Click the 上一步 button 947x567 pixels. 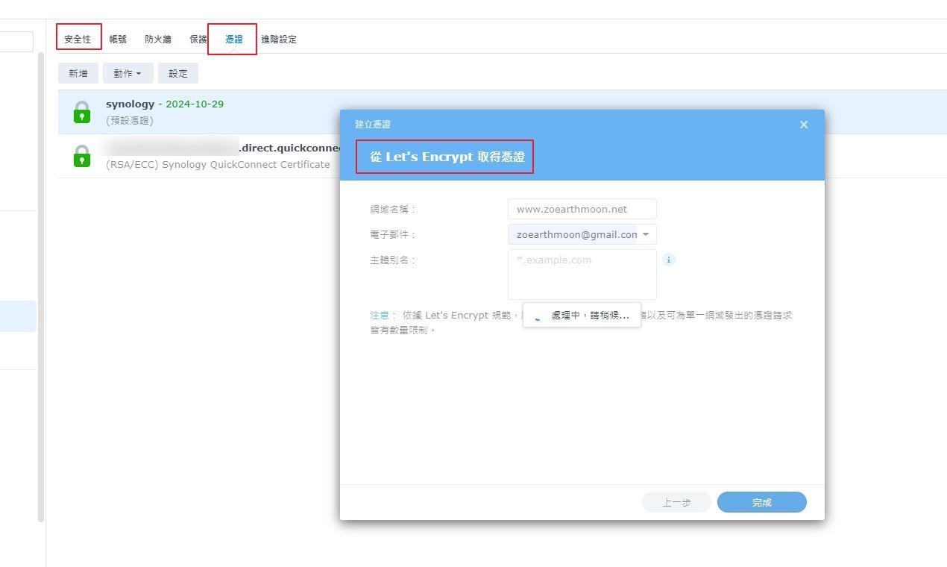coord(677,502)
